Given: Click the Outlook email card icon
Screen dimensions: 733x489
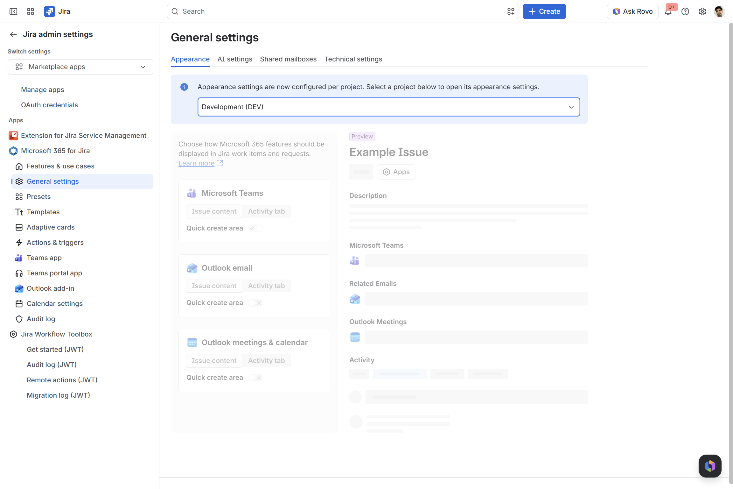Looking at the screenshot, I should point(192,268).
